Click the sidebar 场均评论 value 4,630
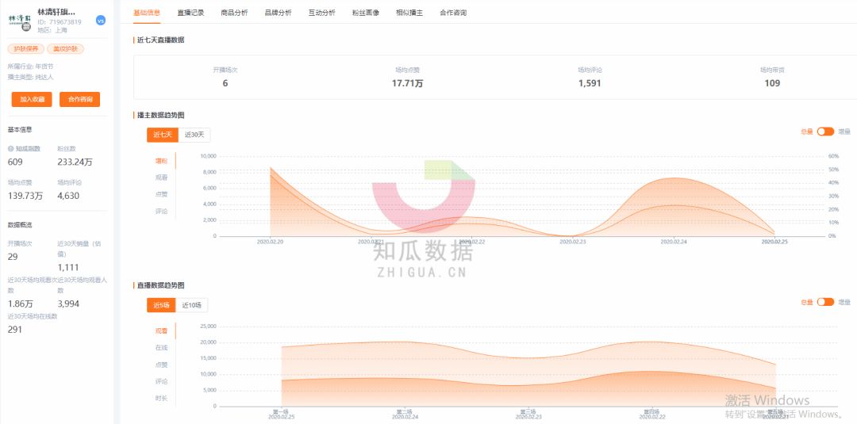857x424 pixels. tap(68, 196)
